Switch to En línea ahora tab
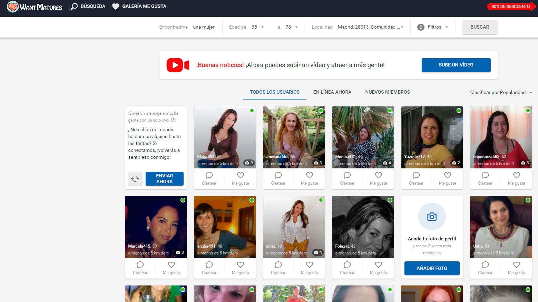Viewport: 538px width, 302px height. (332, 92)
